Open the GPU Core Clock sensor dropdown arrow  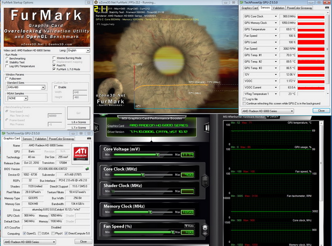click(x=276, y=16)
